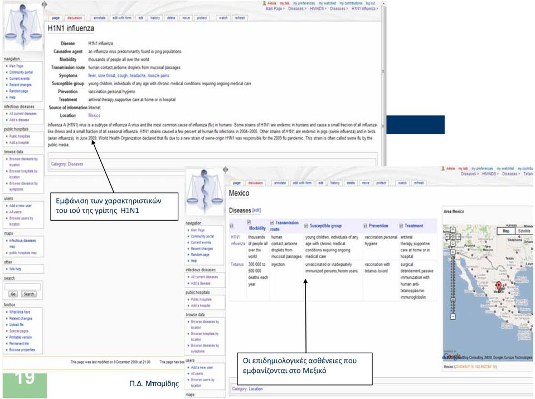Open the history tab on the H1N1 window
This screenshot has height=399, width=535.
pyautogui.click(x=155, y=18)
